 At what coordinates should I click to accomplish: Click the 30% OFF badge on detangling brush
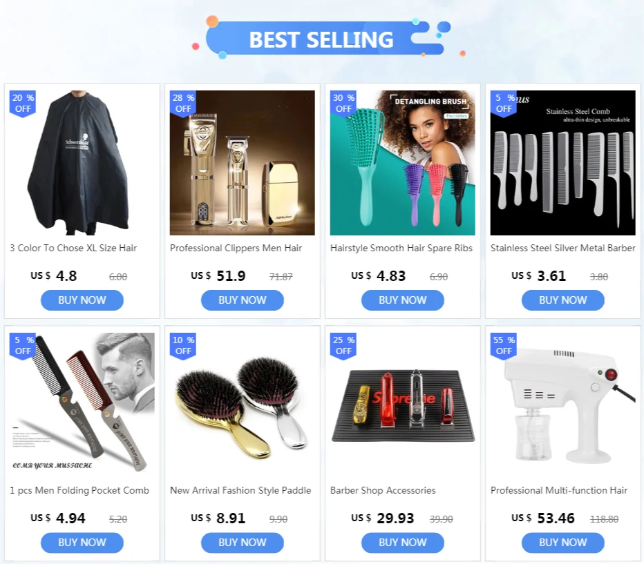point(343,104)
